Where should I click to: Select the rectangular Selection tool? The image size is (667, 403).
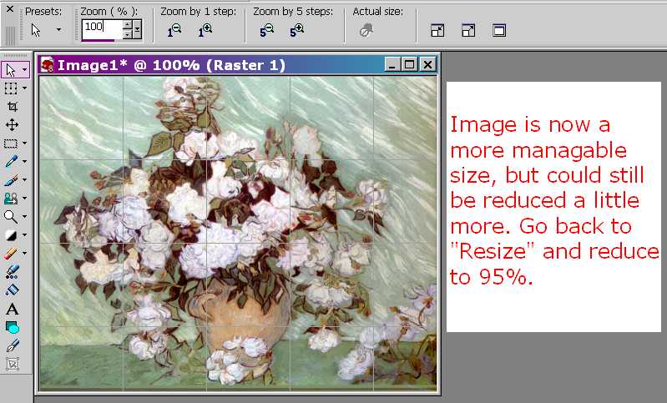pos(11,144)
